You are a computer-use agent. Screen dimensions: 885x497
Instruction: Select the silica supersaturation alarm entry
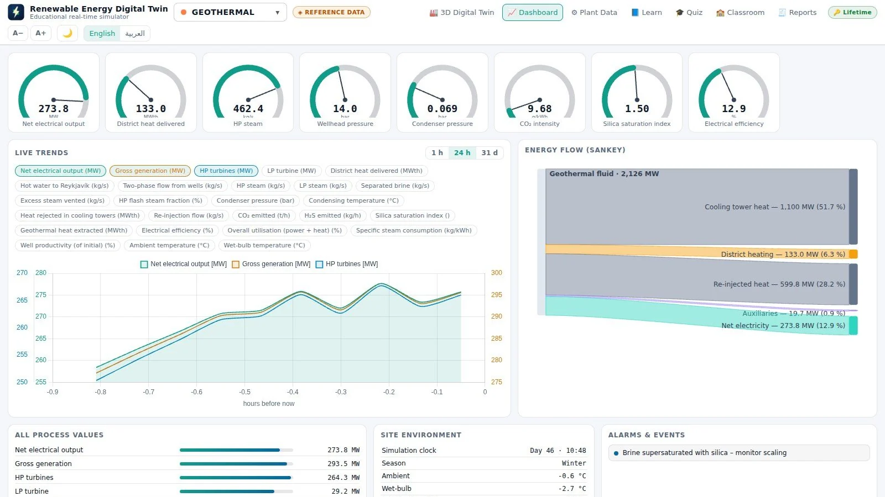coord(739,453)
